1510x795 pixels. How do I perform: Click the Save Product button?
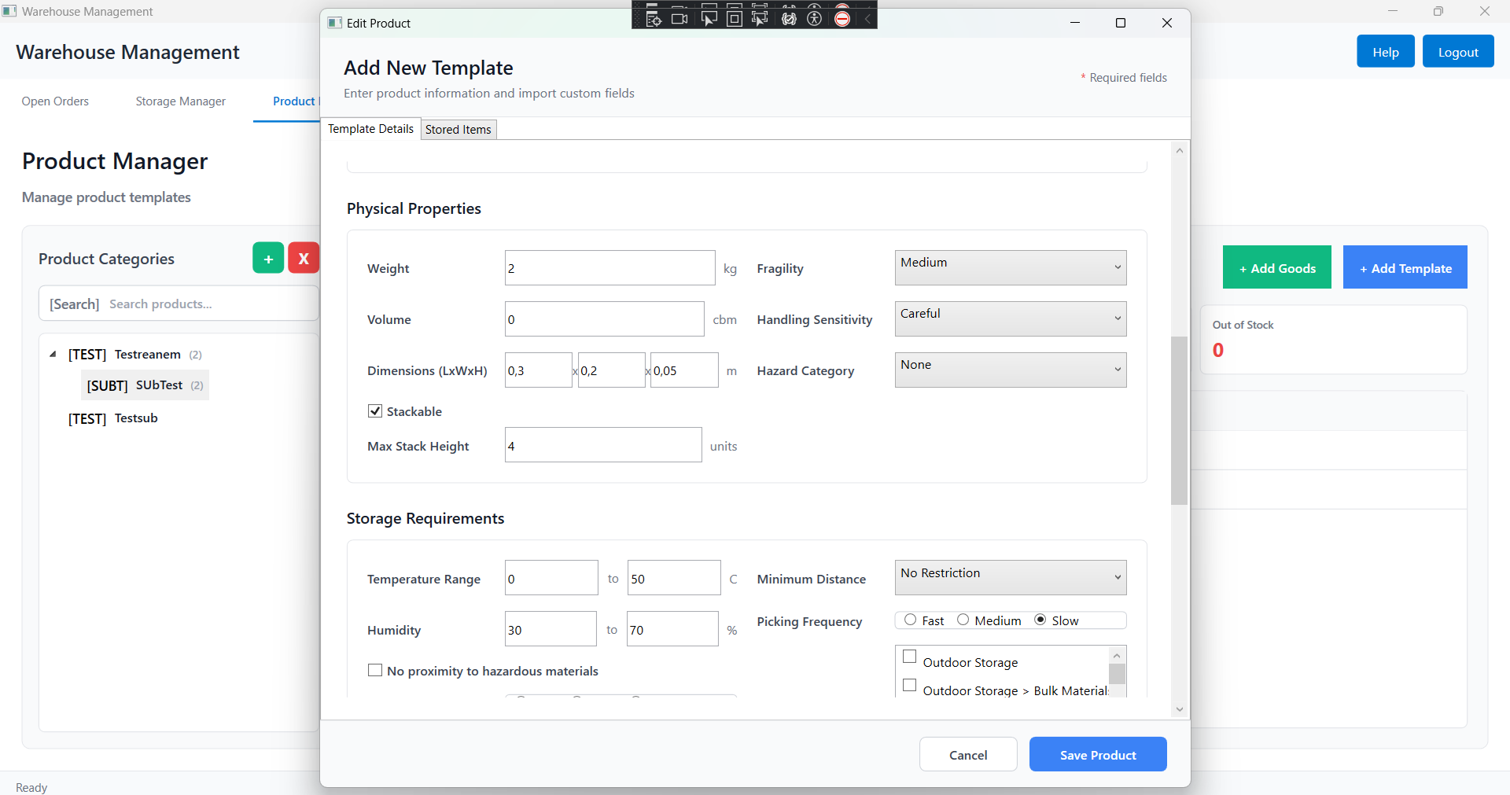[x=1097, y=755]
